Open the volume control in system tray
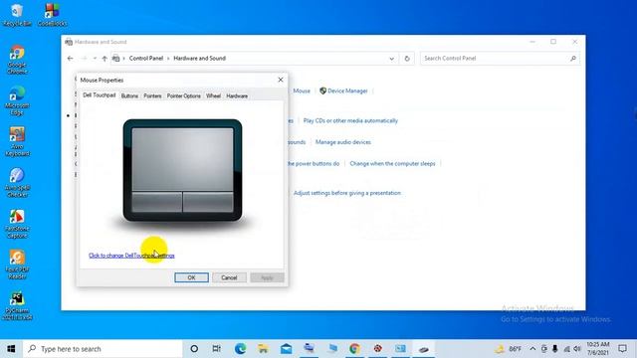 click(577, 349)
